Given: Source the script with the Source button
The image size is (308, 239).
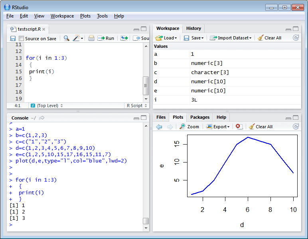Looking at the screenshot, I should click(141, 38).
